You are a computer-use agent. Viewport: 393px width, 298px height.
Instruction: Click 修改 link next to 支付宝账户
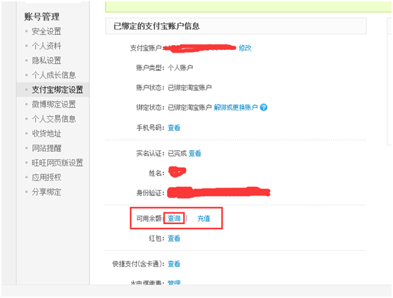point(245,48)
